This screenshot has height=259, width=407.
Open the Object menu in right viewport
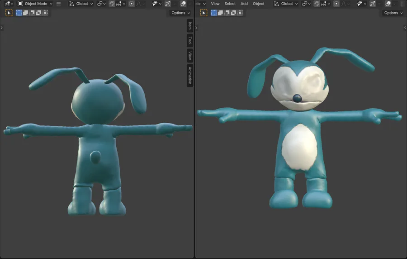point(259,4)
